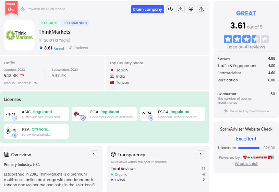
Task: Click the 'Excellent' ScamAdviser rating text
Action: pyautogui.click(x=246, y=139)
